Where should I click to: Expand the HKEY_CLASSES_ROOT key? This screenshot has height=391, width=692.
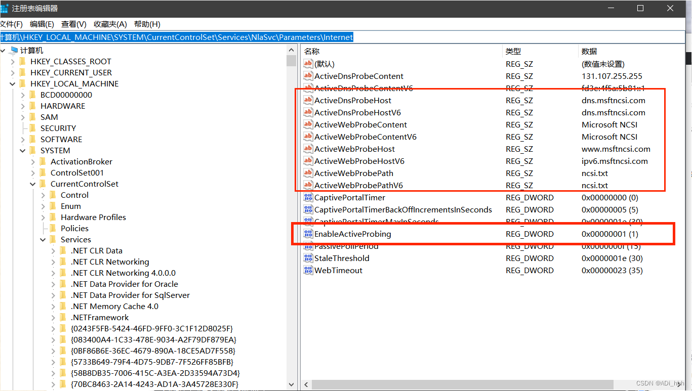[x=13, y=61]
